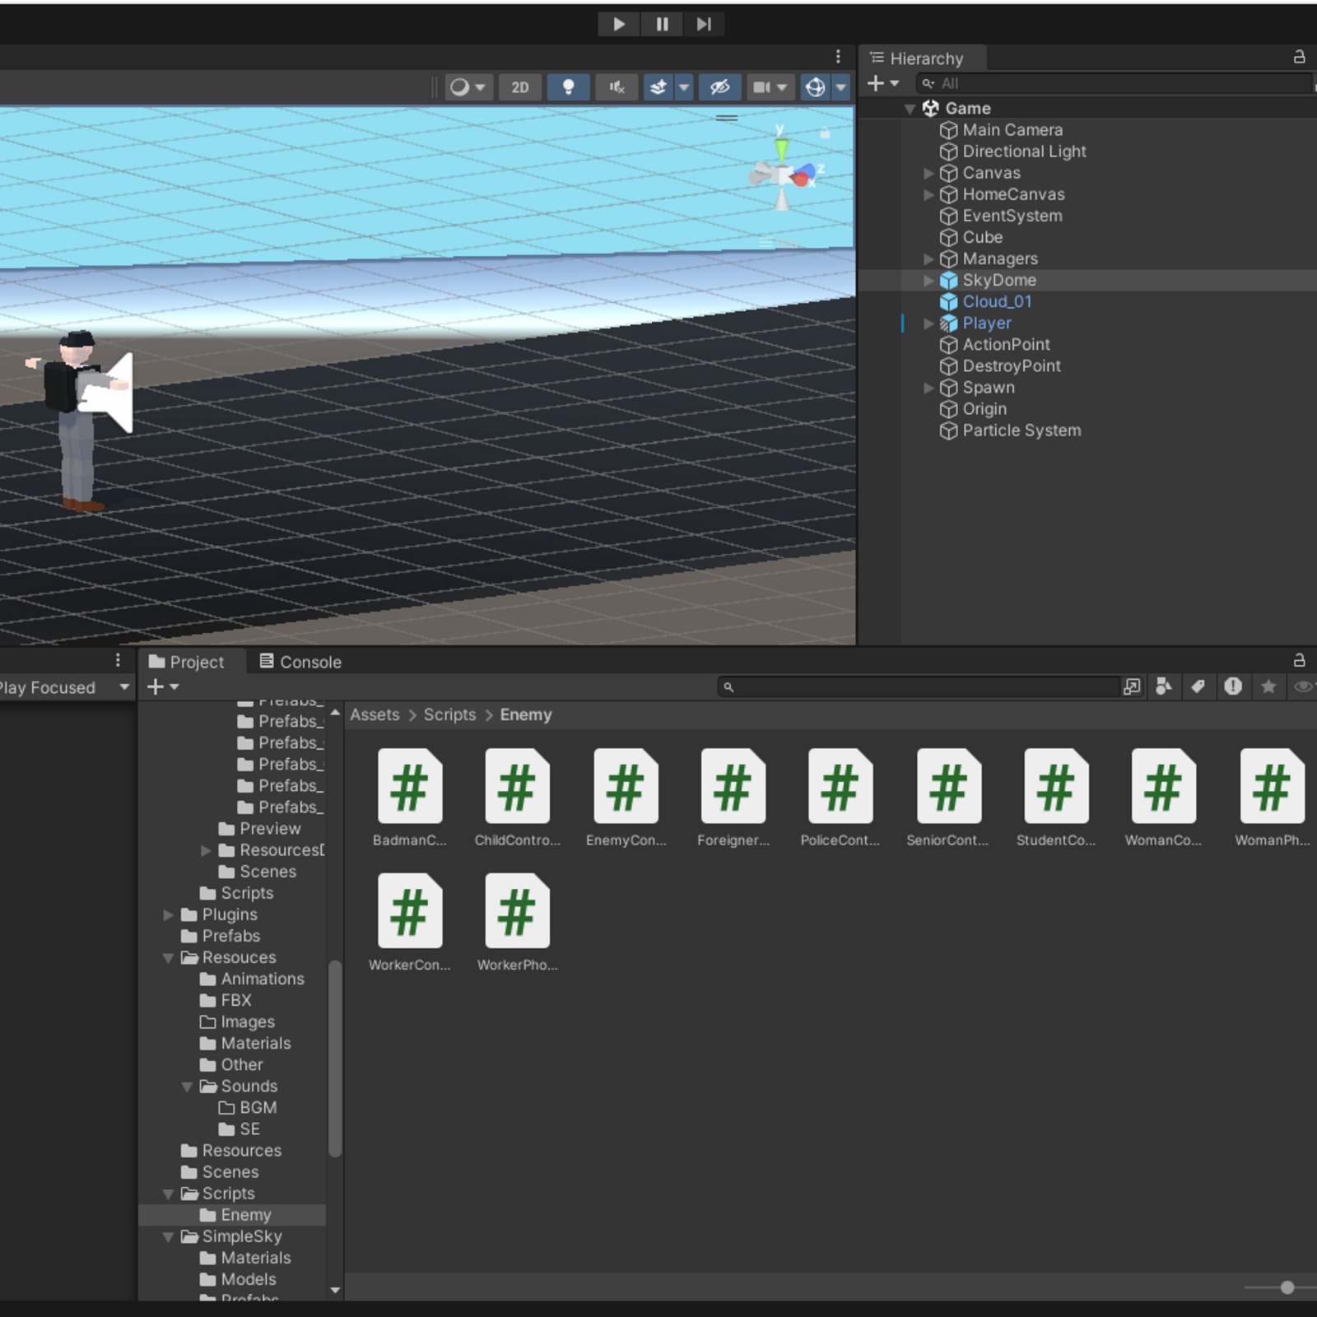Select the WorkerPho... script asset
This screenshot has height=1317, width=1317.
tap(517, 923)
